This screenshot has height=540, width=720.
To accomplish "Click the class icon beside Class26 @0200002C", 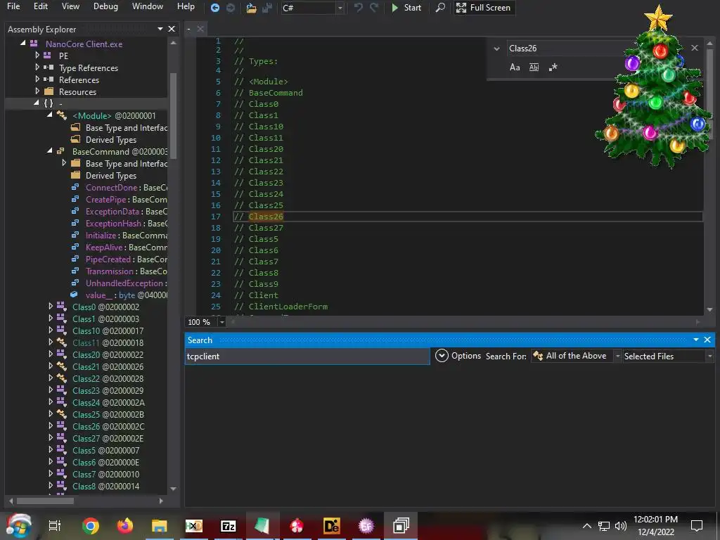I will (62, 426).
